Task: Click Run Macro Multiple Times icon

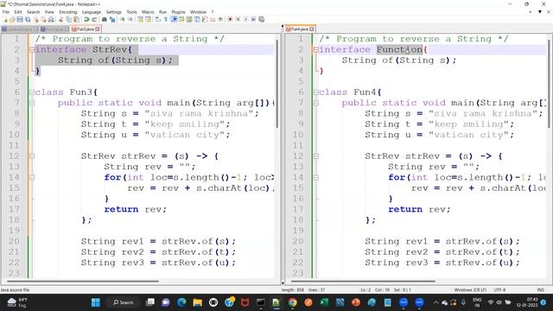Action: [253, 19]
